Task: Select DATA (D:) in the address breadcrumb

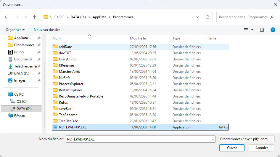Action: click(x=78, y=17)
